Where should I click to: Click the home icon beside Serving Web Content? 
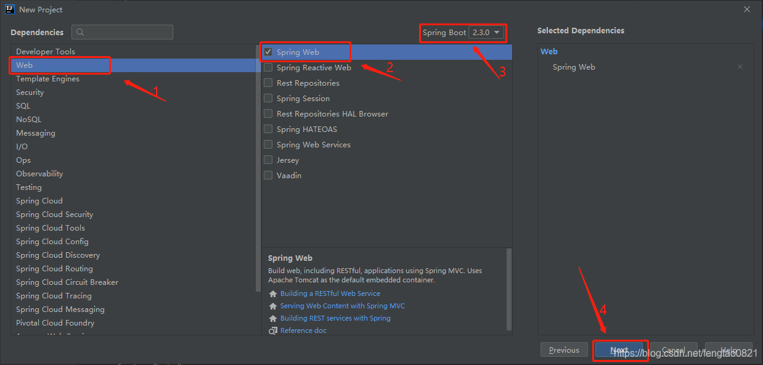(273, 306)
